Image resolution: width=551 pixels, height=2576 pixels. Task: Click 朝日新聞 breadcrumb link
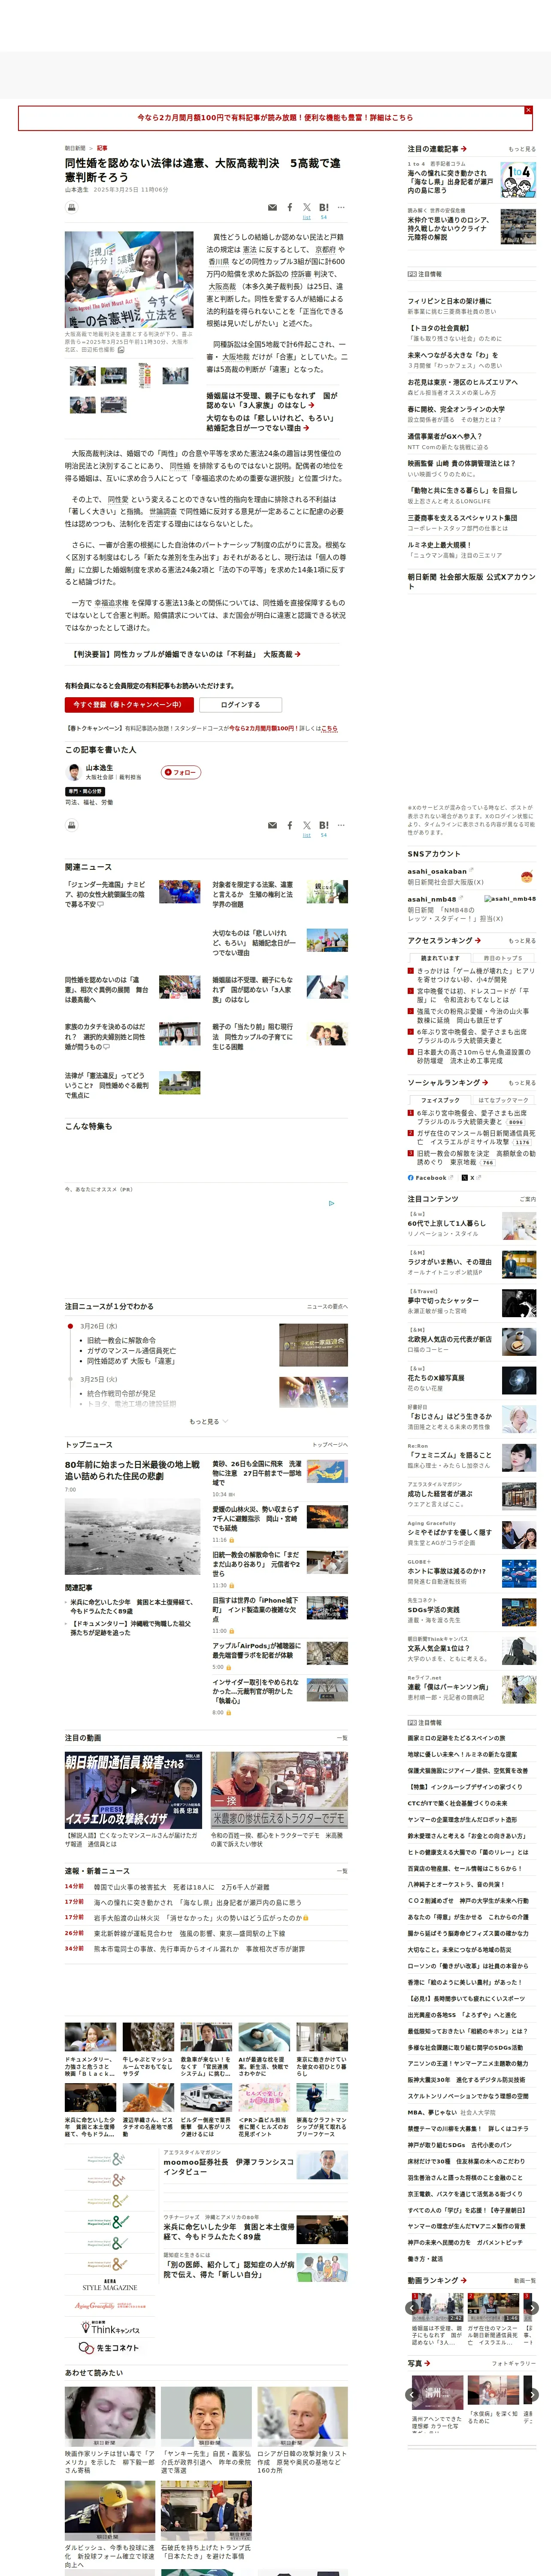coord(75,148)
